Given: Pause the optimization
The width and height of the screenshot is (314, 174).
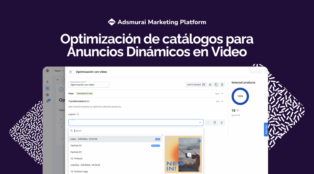Looking at the screenshot, I should 210,85.
